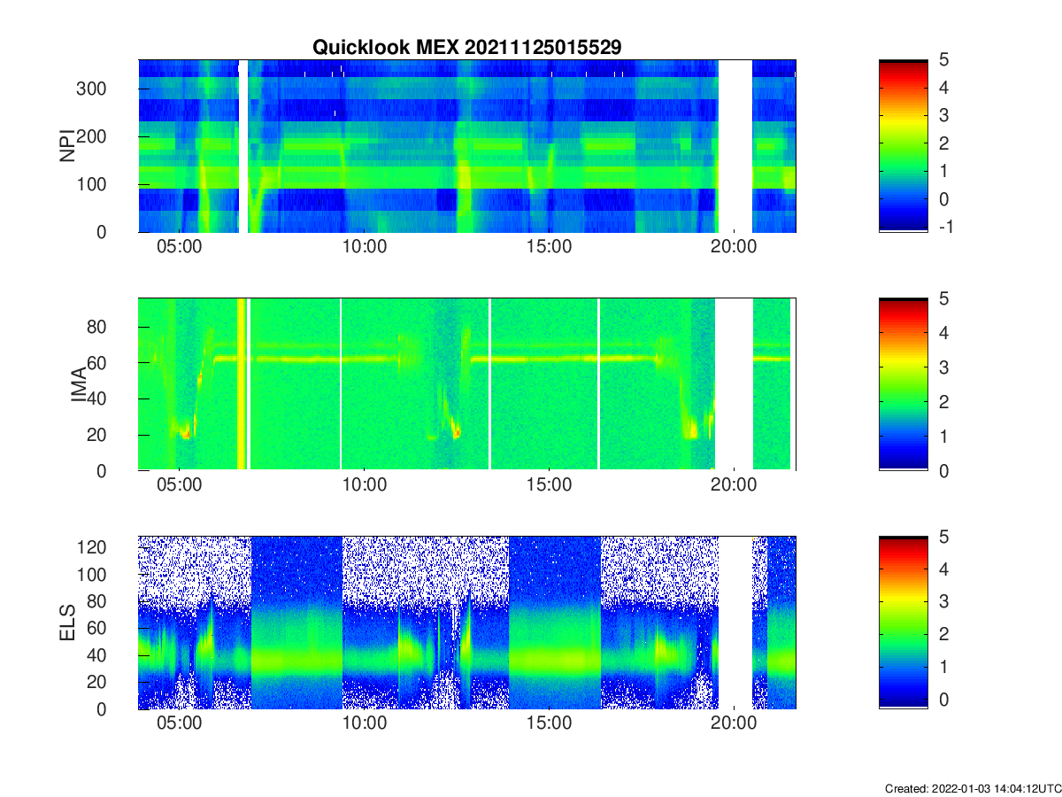
Task: Click the IMA panel colorbar
Action: [x=904, y=384]
